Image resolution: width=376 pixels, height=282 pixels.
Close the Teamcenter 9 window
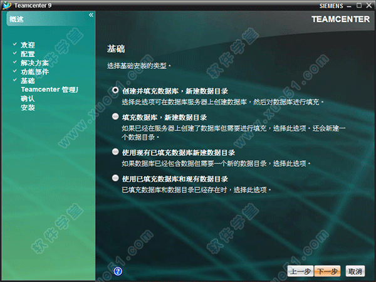coord(369,5)
